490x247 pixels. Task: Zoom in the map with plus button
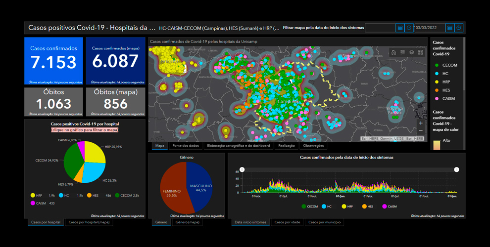pos(421,123)
